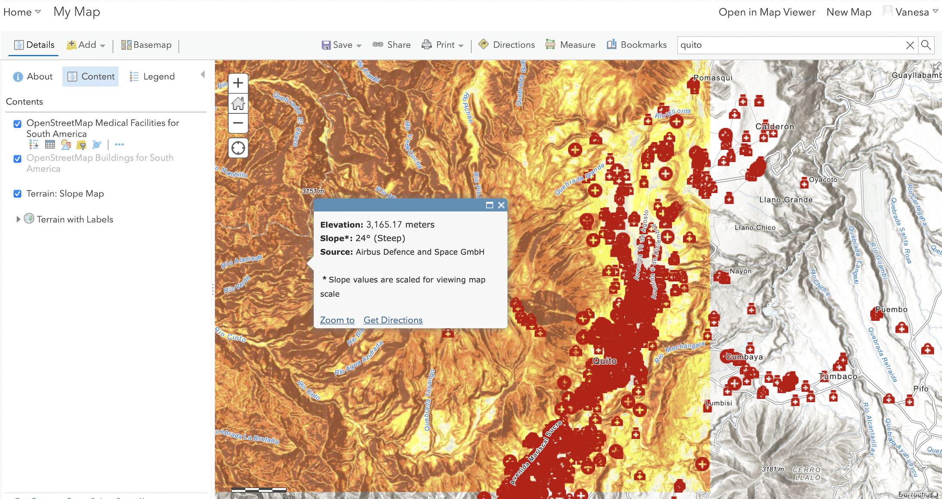942x499 pixels.
Task: Click Open in Map Viewer link
Action: click(x=767, y=12)
